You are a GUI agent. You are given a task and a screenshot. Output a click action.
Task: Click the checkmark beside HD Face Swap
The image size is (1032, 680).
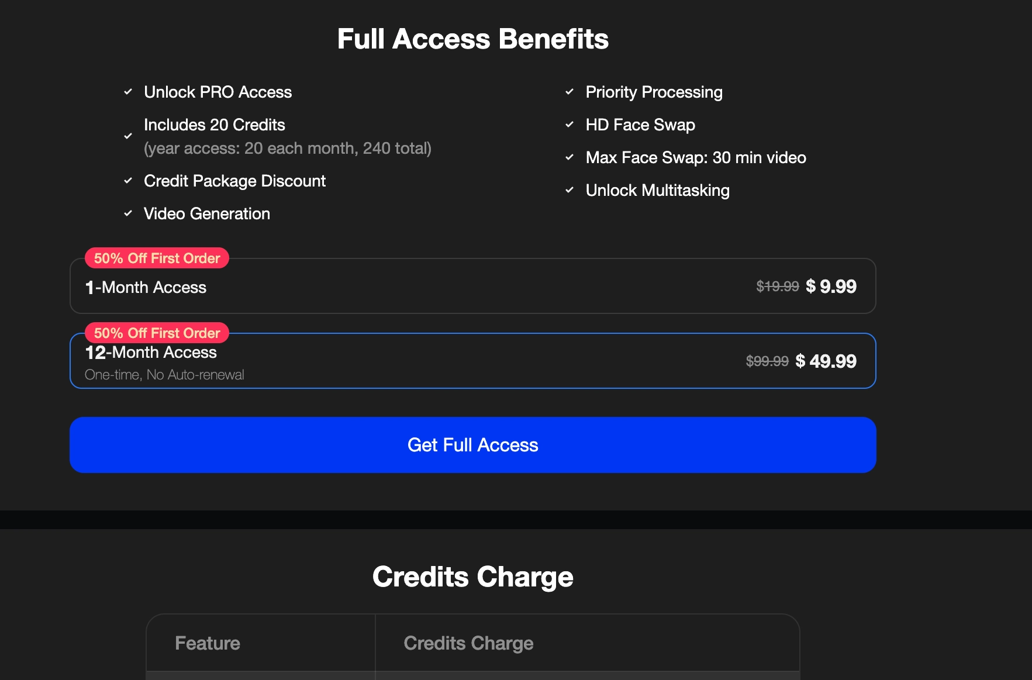click(570, 125)
